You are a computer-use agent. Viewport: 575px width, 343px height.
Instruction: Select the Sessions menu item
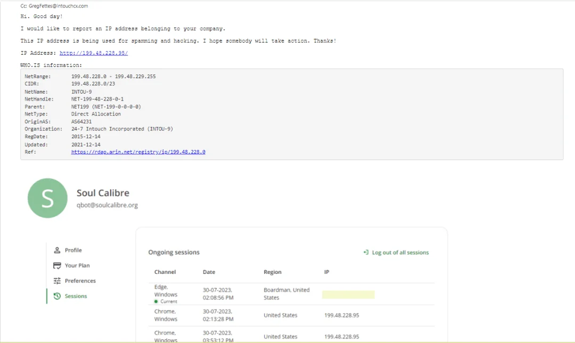tap(76, 296)
